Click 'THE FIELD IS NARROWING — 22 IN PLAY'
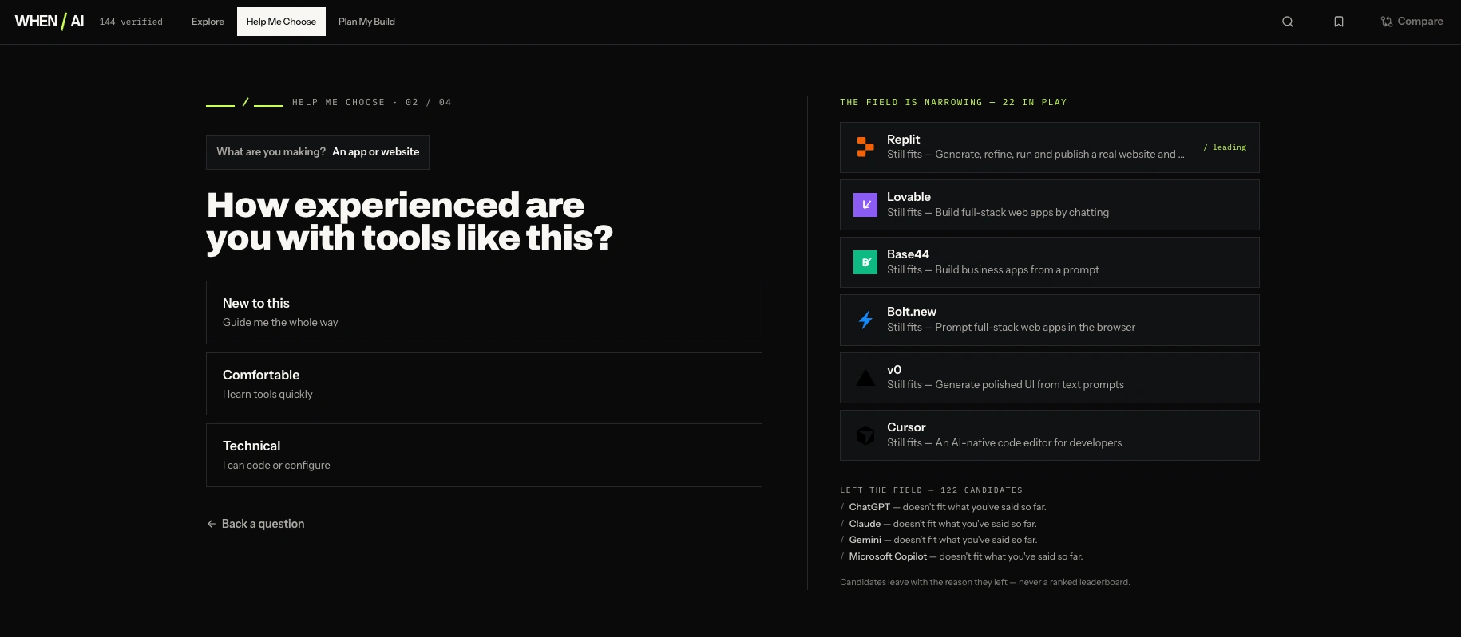The height and width of the screenshot is (637, 1461). 953,102
